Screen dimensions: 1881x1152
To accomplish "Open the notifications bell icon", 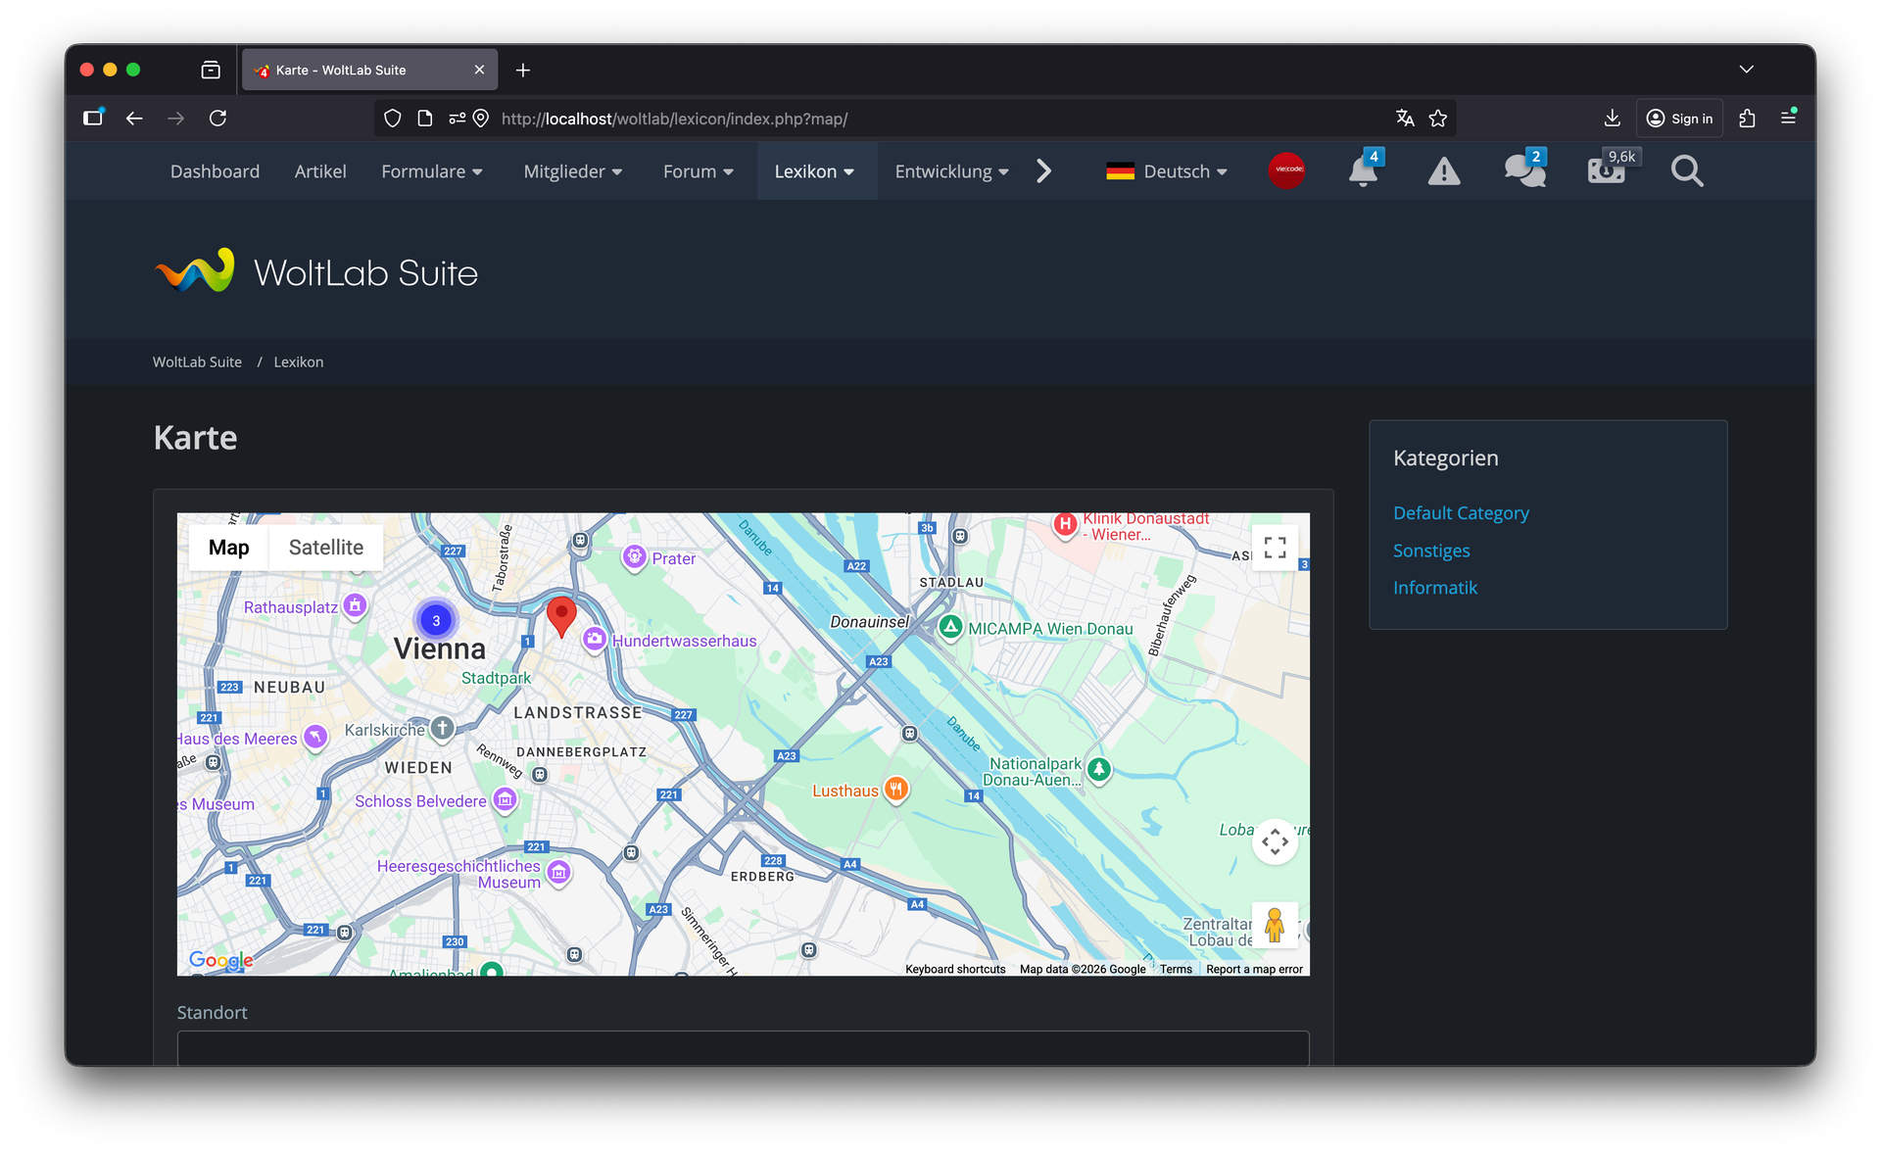I will (1363, 171).
